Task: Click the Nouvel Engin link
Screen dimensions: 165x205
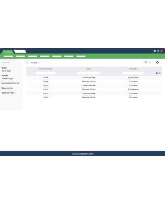Action: [x=6, y=71]
